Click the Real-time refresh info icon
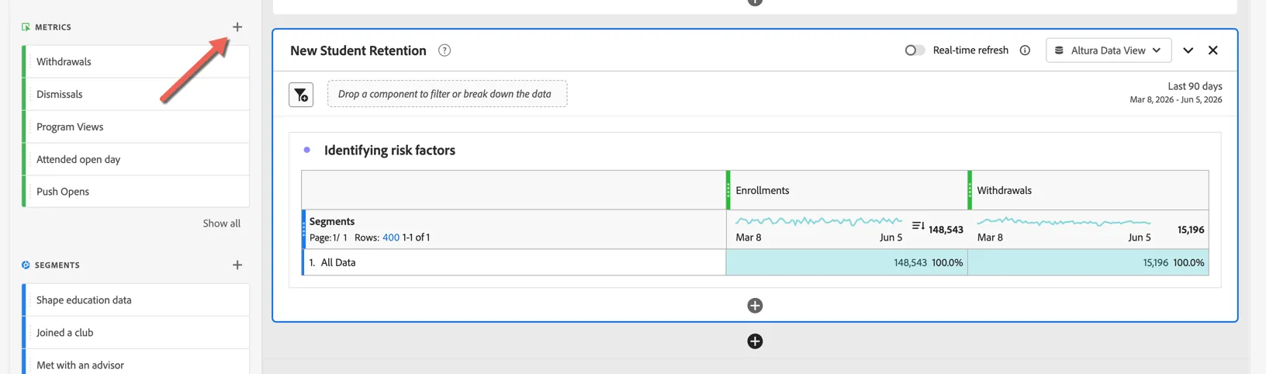Screen dimensions: 1266x374 (1025, 50)
